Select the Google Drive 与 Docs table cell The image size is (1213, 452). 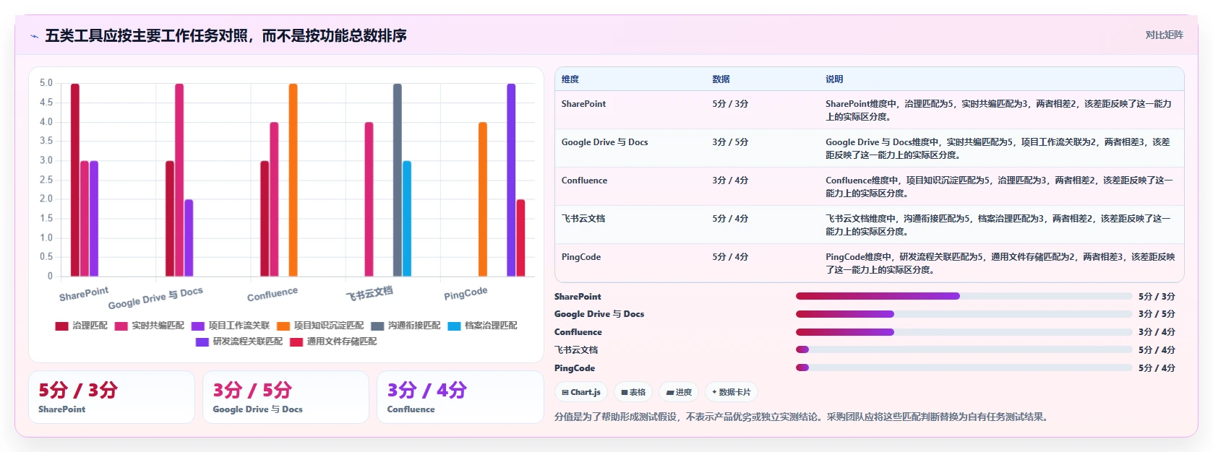(604, 142)
